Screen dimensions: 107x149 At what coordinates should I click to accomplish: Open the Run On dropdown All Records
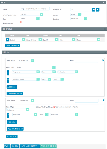(x=79, y=18)
